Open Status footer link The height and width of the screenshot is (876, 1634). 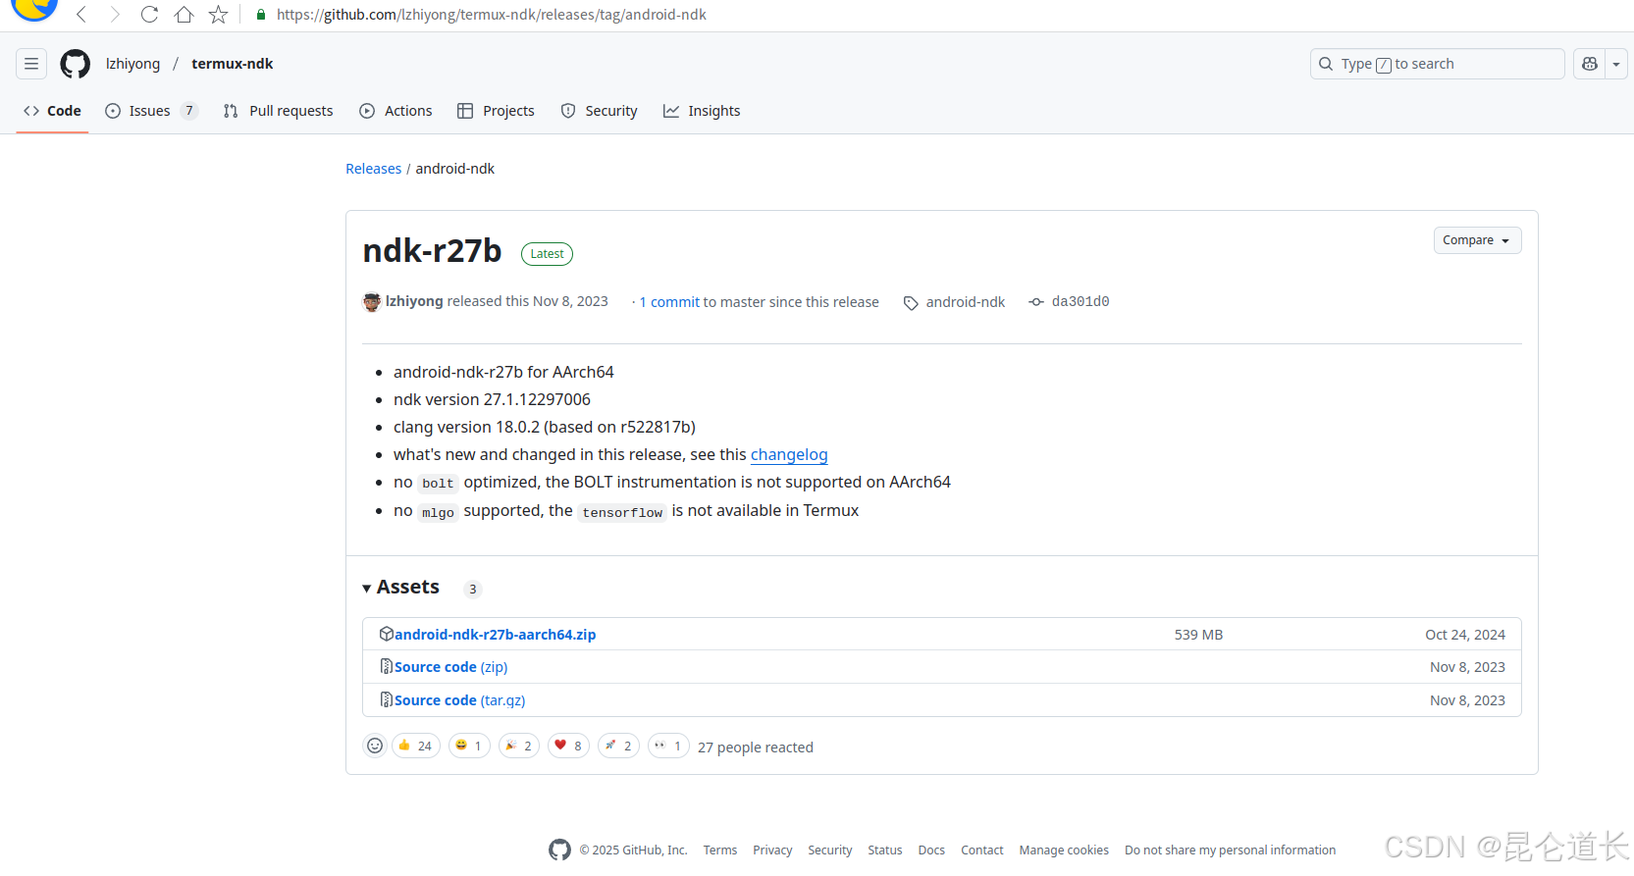(x=884, y=850)
